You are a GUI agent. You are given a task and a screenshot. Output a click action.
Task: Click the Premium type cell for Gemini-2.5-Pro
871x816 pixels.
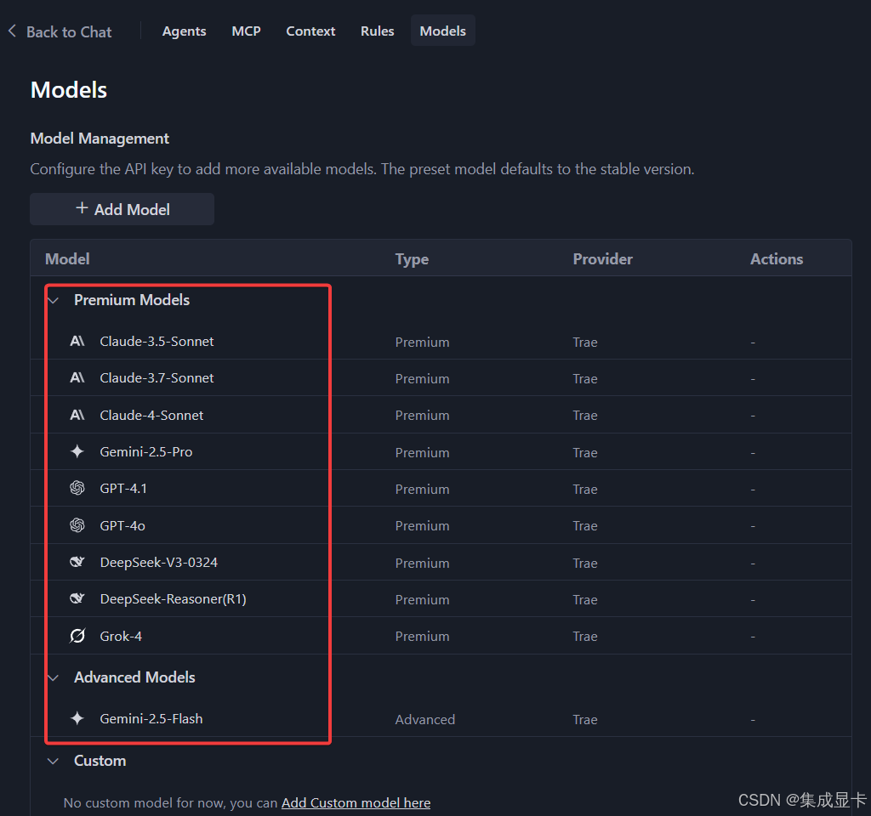[x=422, y=452]
